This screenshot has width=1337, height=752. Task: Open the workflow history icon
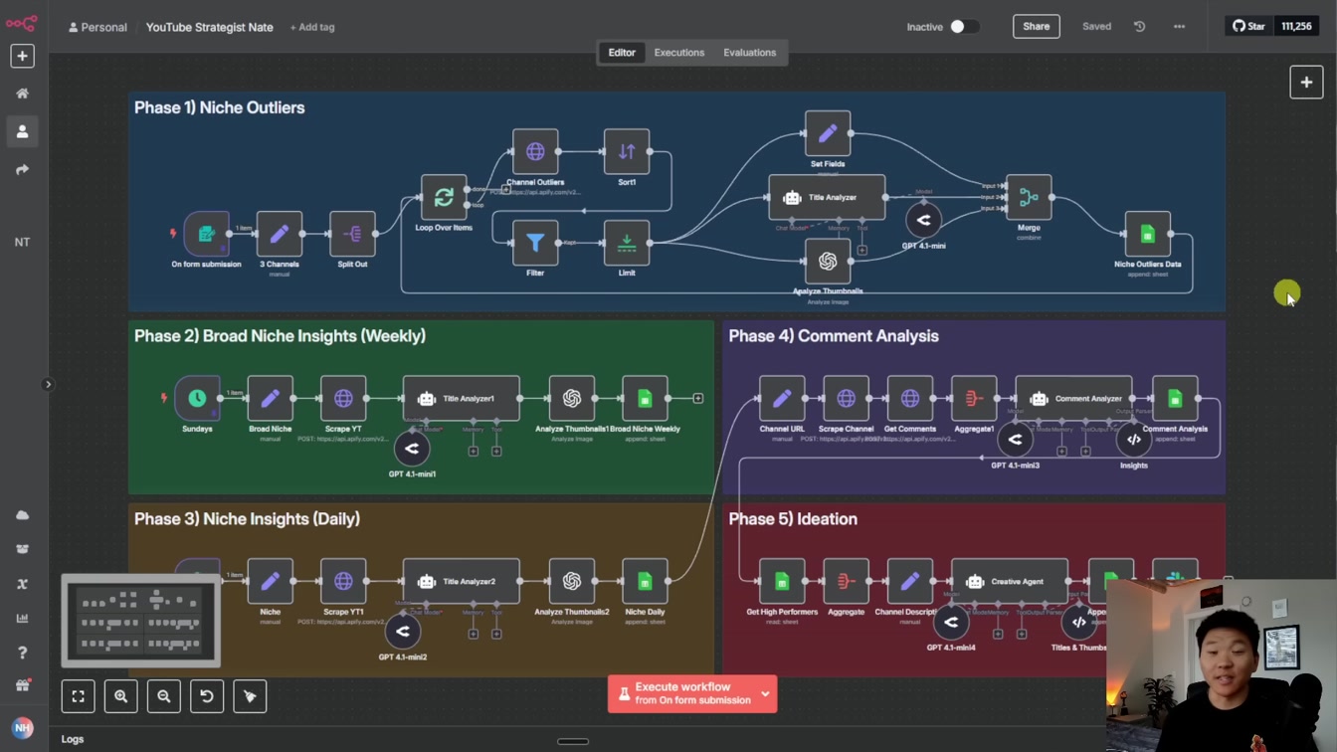click(1140, 27)
